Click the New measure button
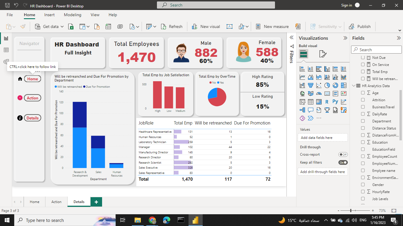Screen dimensions: 403x226 [x=272, y=26]
